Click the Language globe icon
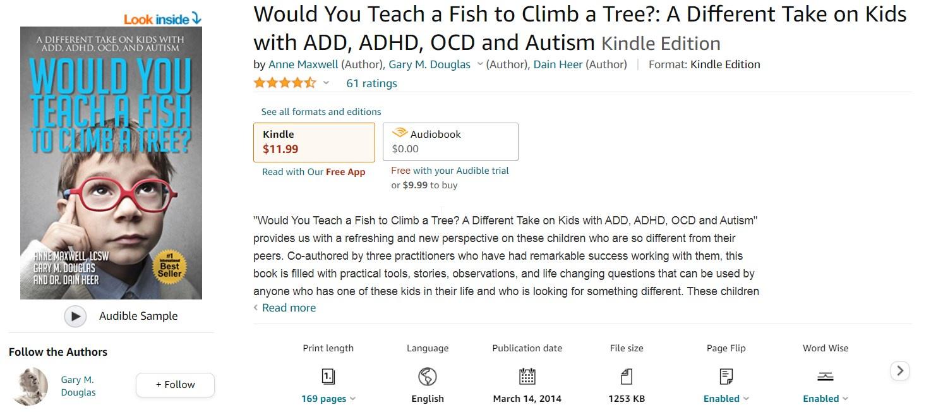 click(428, 377)
